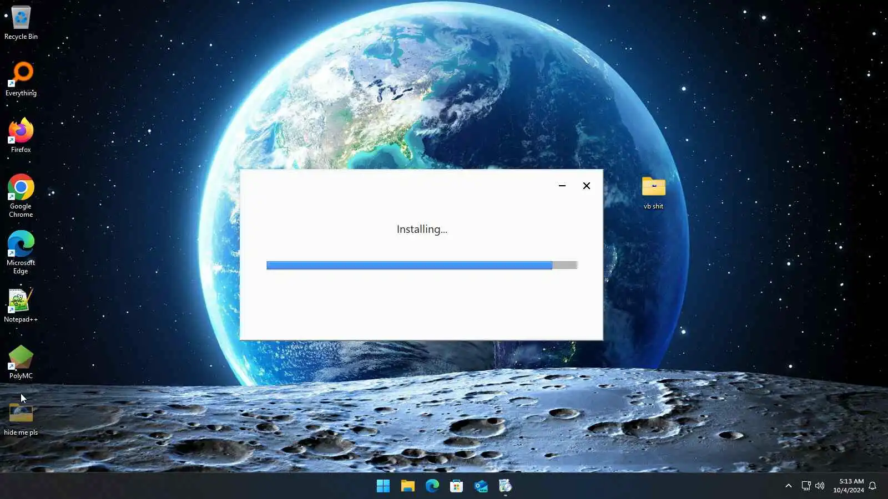The width and height of the screenshot is (888, 499).
Task: Open the notification bell
Action: coord(872,486)
